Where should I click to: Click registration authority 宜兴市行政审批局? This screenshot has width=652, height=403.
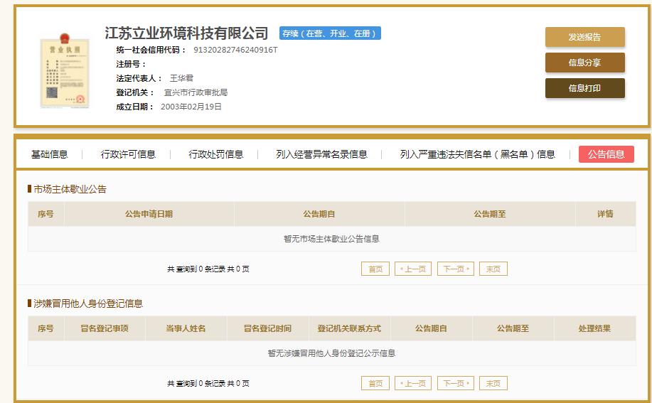pyautogui.click(x=196, y=92)
